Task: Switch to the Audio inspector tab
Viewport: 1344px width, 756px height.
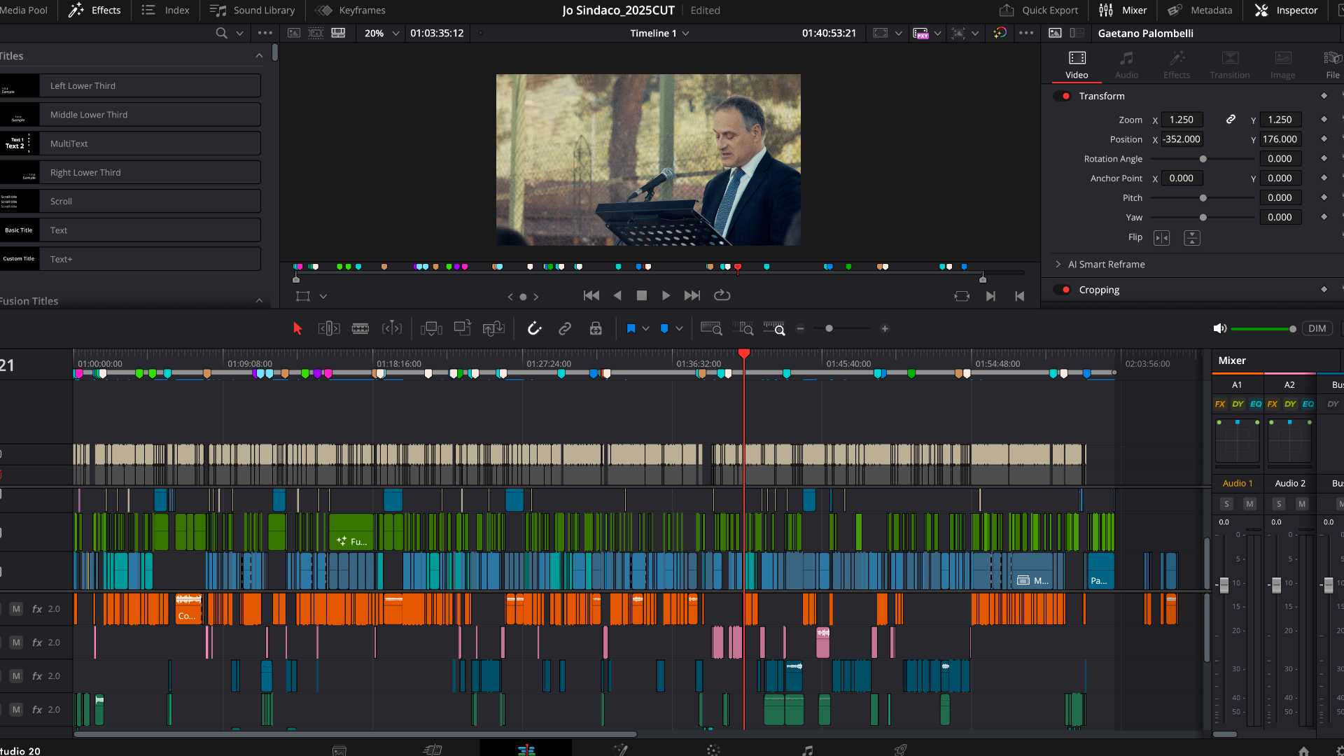Action: [x=1126, y=64]
